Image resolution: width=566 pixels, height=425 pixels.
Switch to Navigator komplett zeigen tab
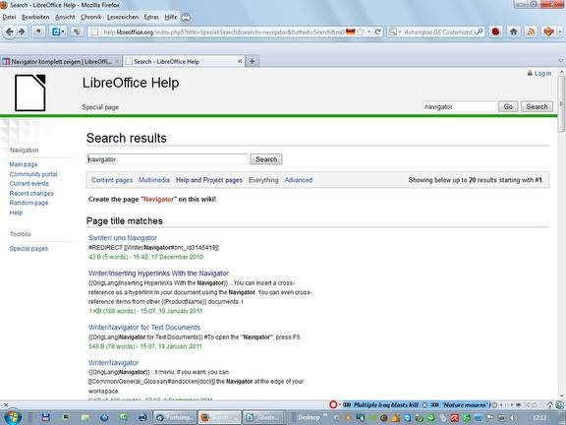61,61
